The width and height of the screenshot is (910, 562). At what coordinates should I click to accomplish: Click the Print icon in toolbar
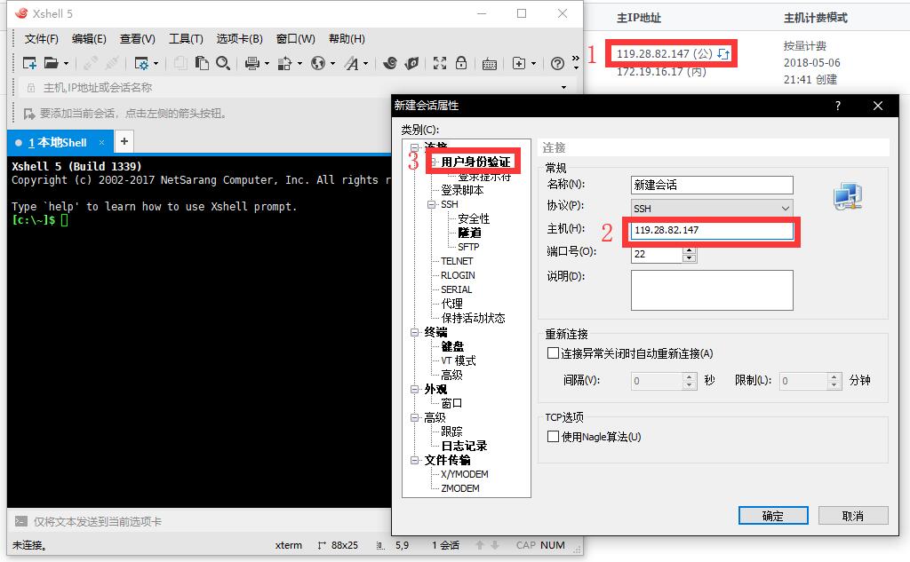(x=251, y=63)
